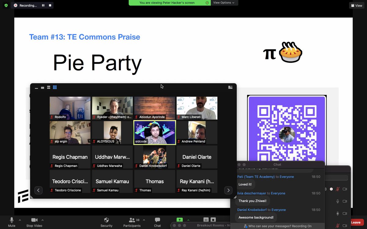The image size is (367, 229).
Task: Open the Participants panel from toolbar
Action: (132, 222)
